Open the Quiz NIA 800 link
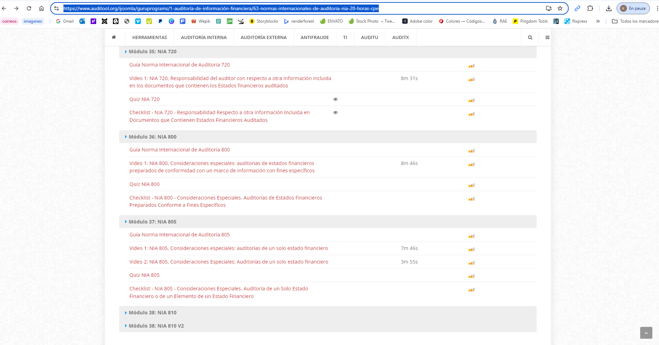Image resolution: width=659 pixels, height=345 pixels. click(144, 184)
